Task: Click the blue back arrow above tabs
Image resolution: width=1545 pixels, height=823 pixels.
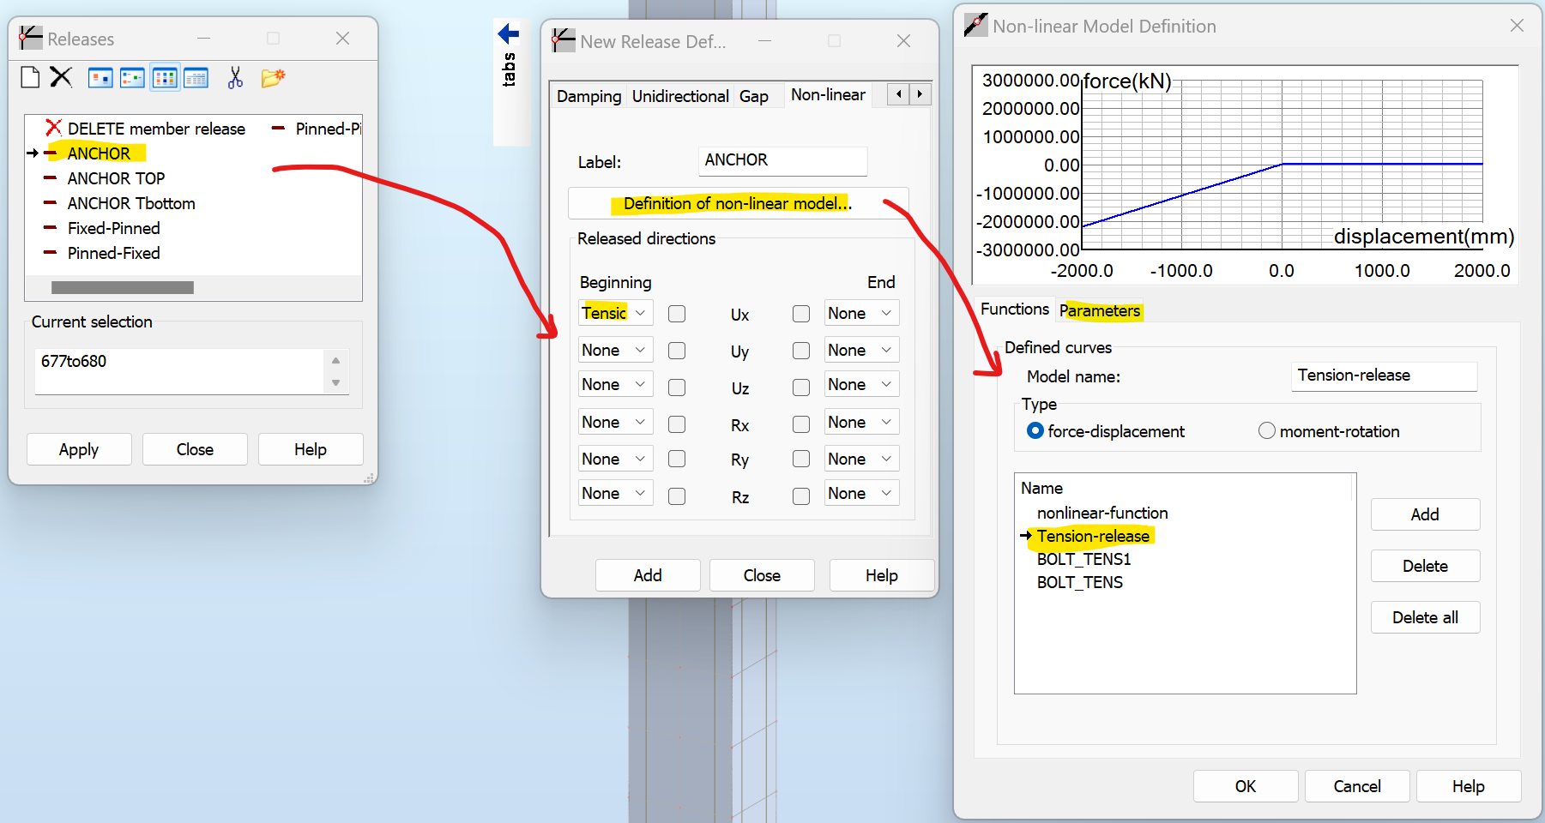Action: pos(509,33)
